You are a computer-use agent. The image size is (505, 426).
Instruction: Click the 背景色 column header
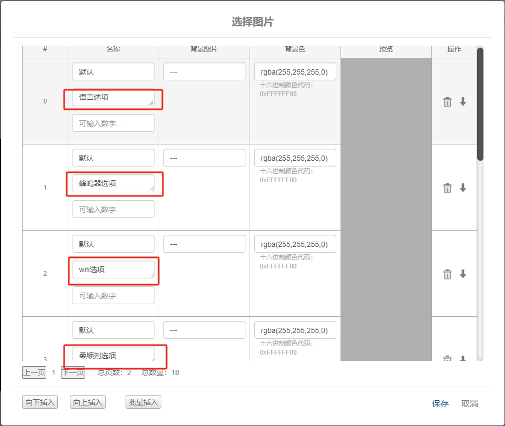click(x=295, y=49)
